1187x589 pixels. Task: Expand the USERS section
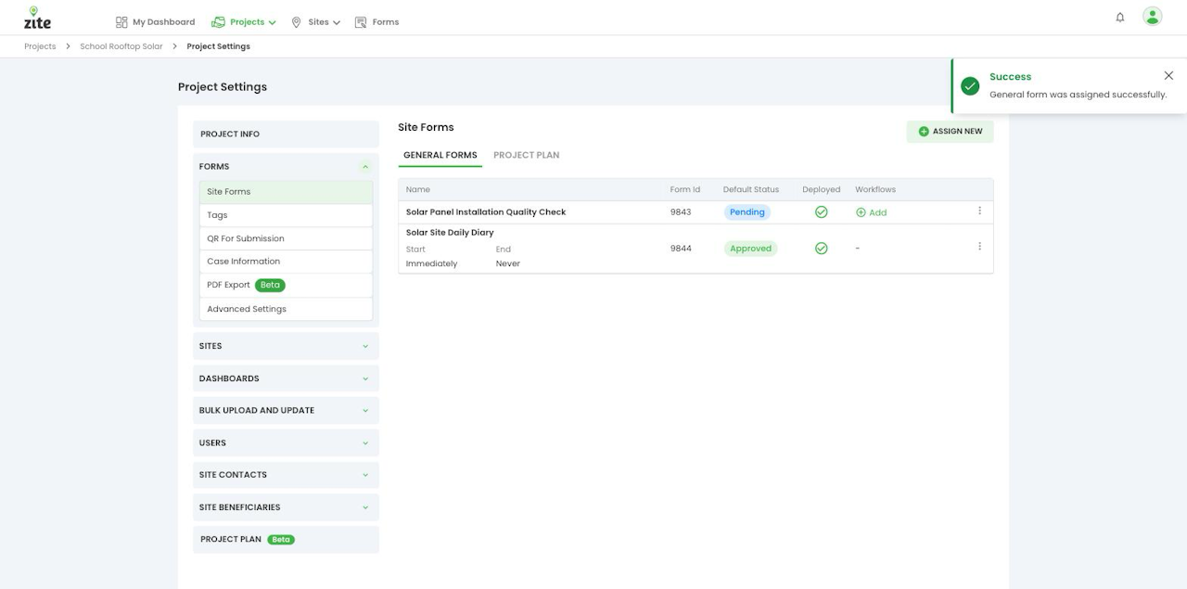[365, 443]
